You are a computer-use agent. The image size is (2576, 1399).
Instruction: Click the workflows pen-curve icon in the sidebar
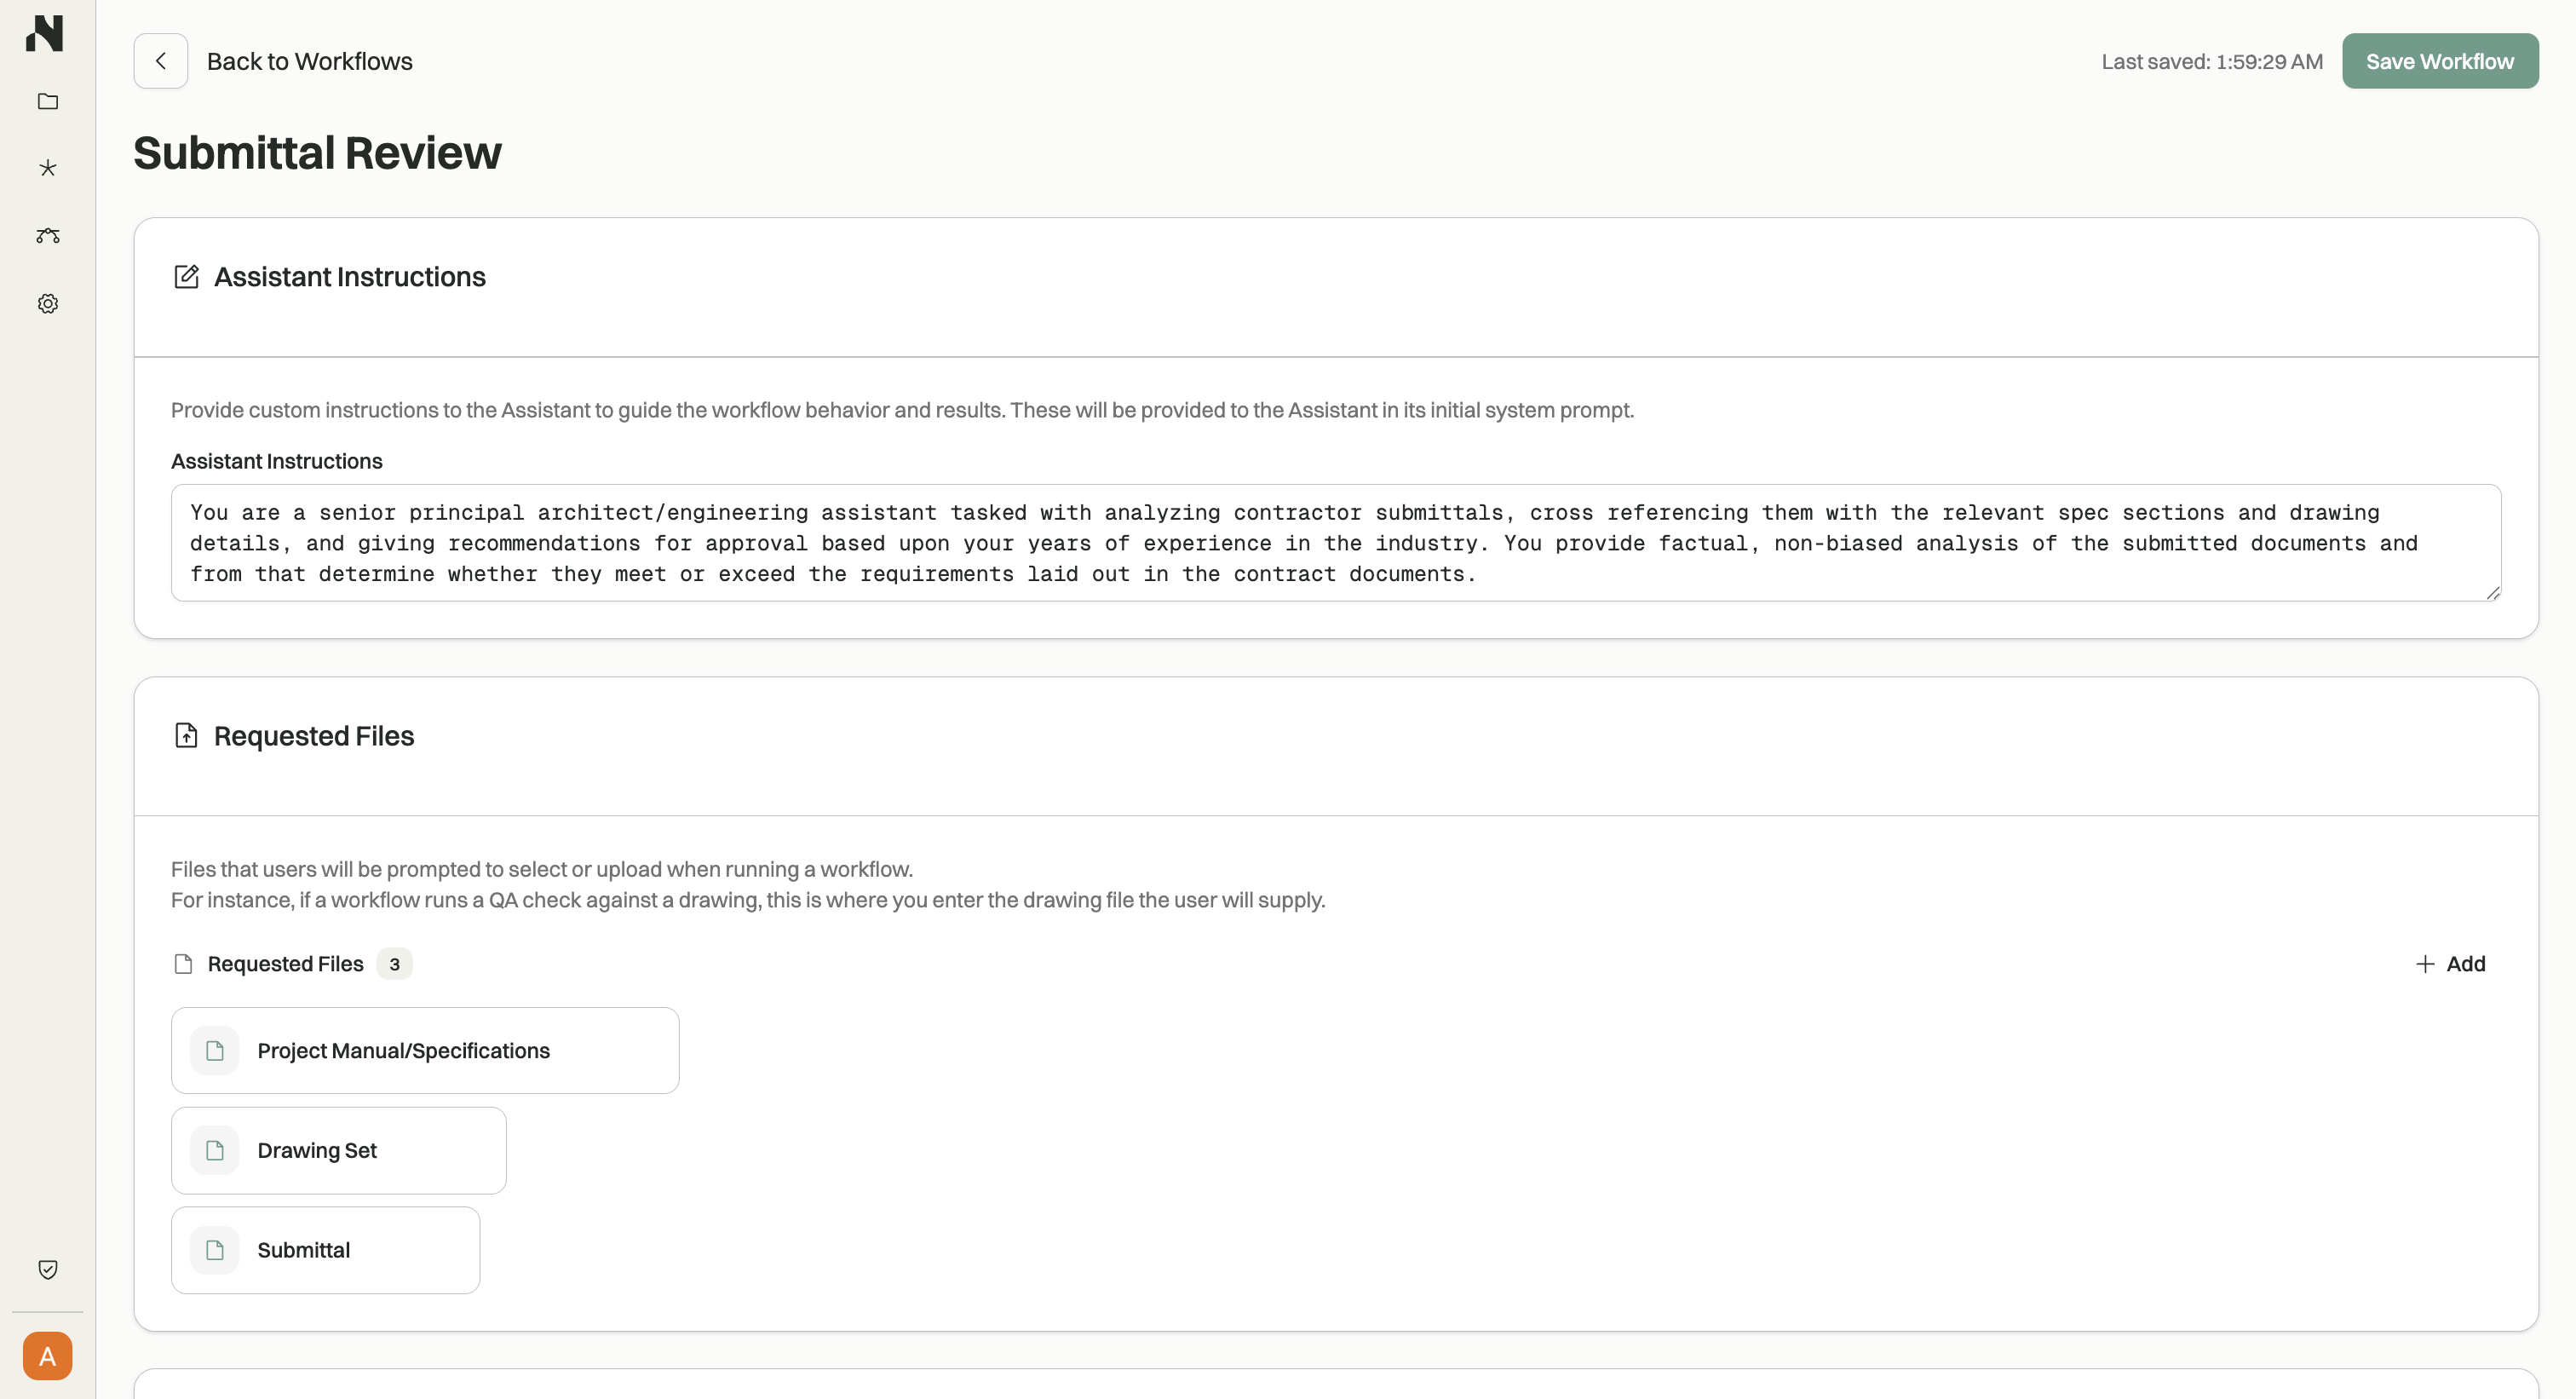point(47,236)
